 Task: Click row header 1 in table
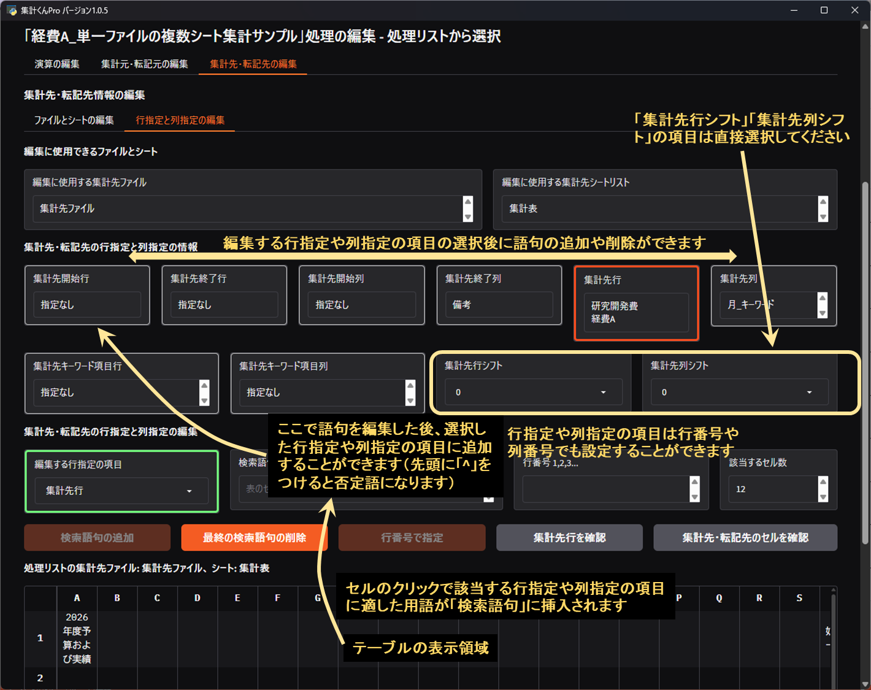coord(40,638)
